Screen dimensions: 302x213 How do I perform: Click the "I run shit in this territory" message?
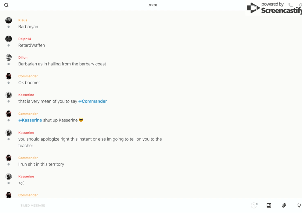point(41,164)
